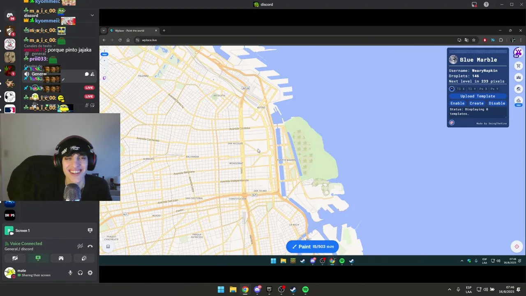Install app icon in Chrome address bar
This screenshot has width=526, height=296.
pyautogui.click(x=459, y=40)
